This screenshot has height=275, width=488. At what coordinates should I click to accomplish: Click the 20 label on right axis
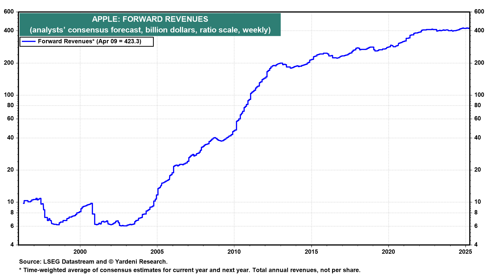478,170
